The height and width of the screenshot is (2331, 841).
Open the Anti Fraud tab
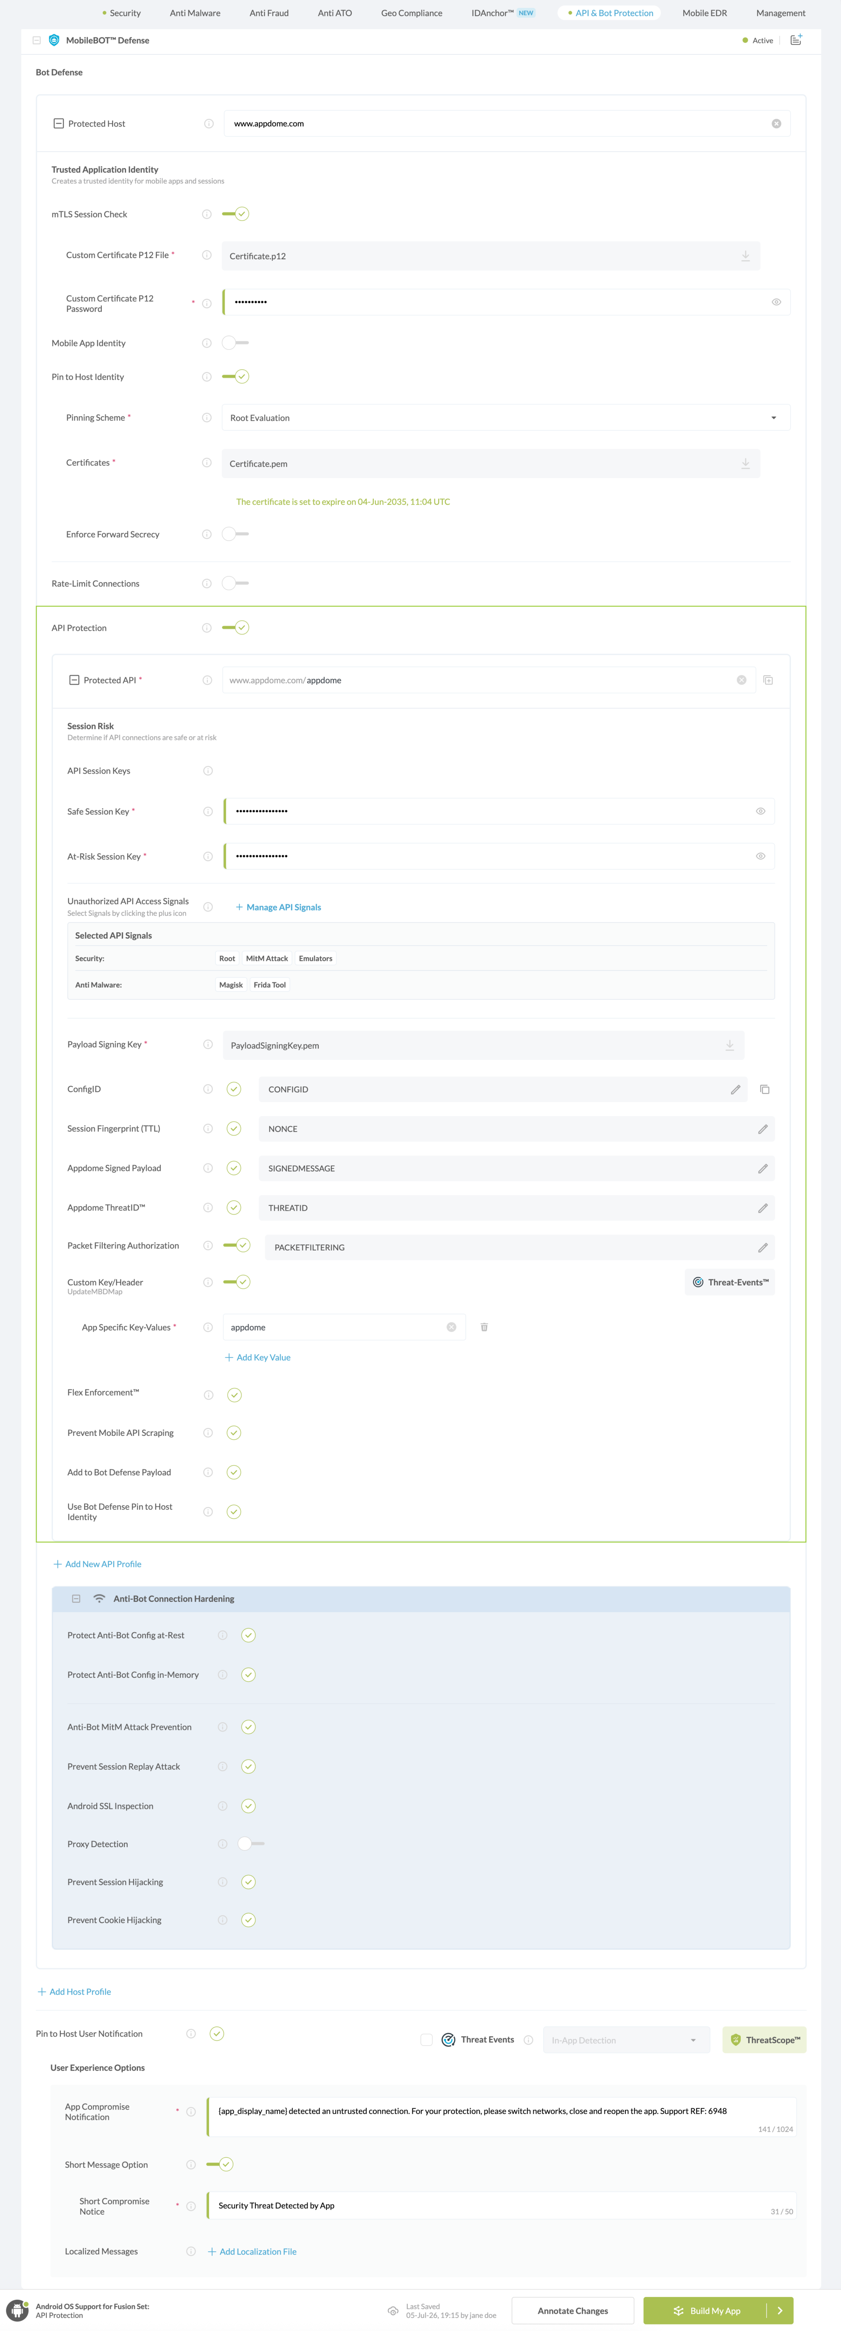pos(269,14)
